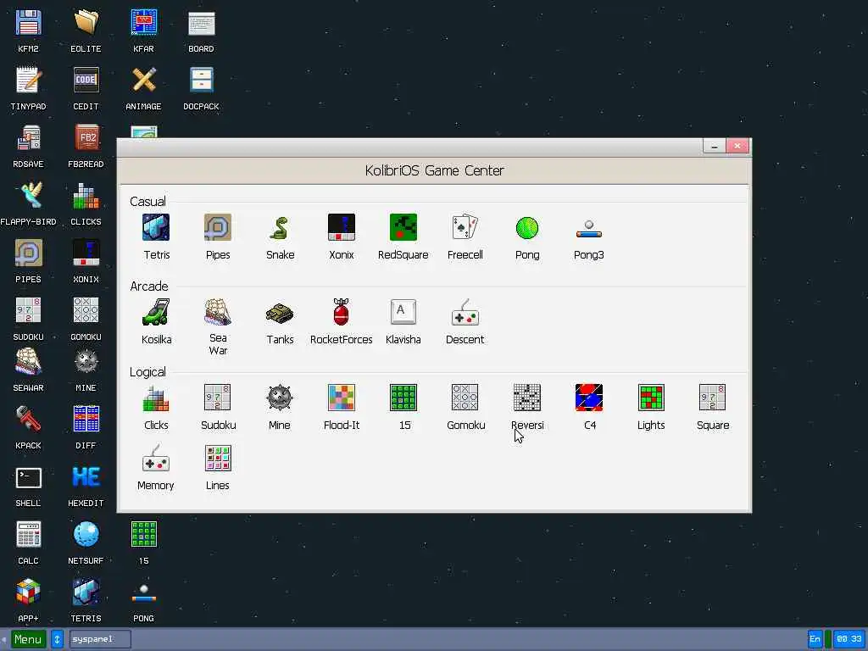Launch Tetris in Game Center
Screen dimensions: 868x651
(x=156, y=227)
